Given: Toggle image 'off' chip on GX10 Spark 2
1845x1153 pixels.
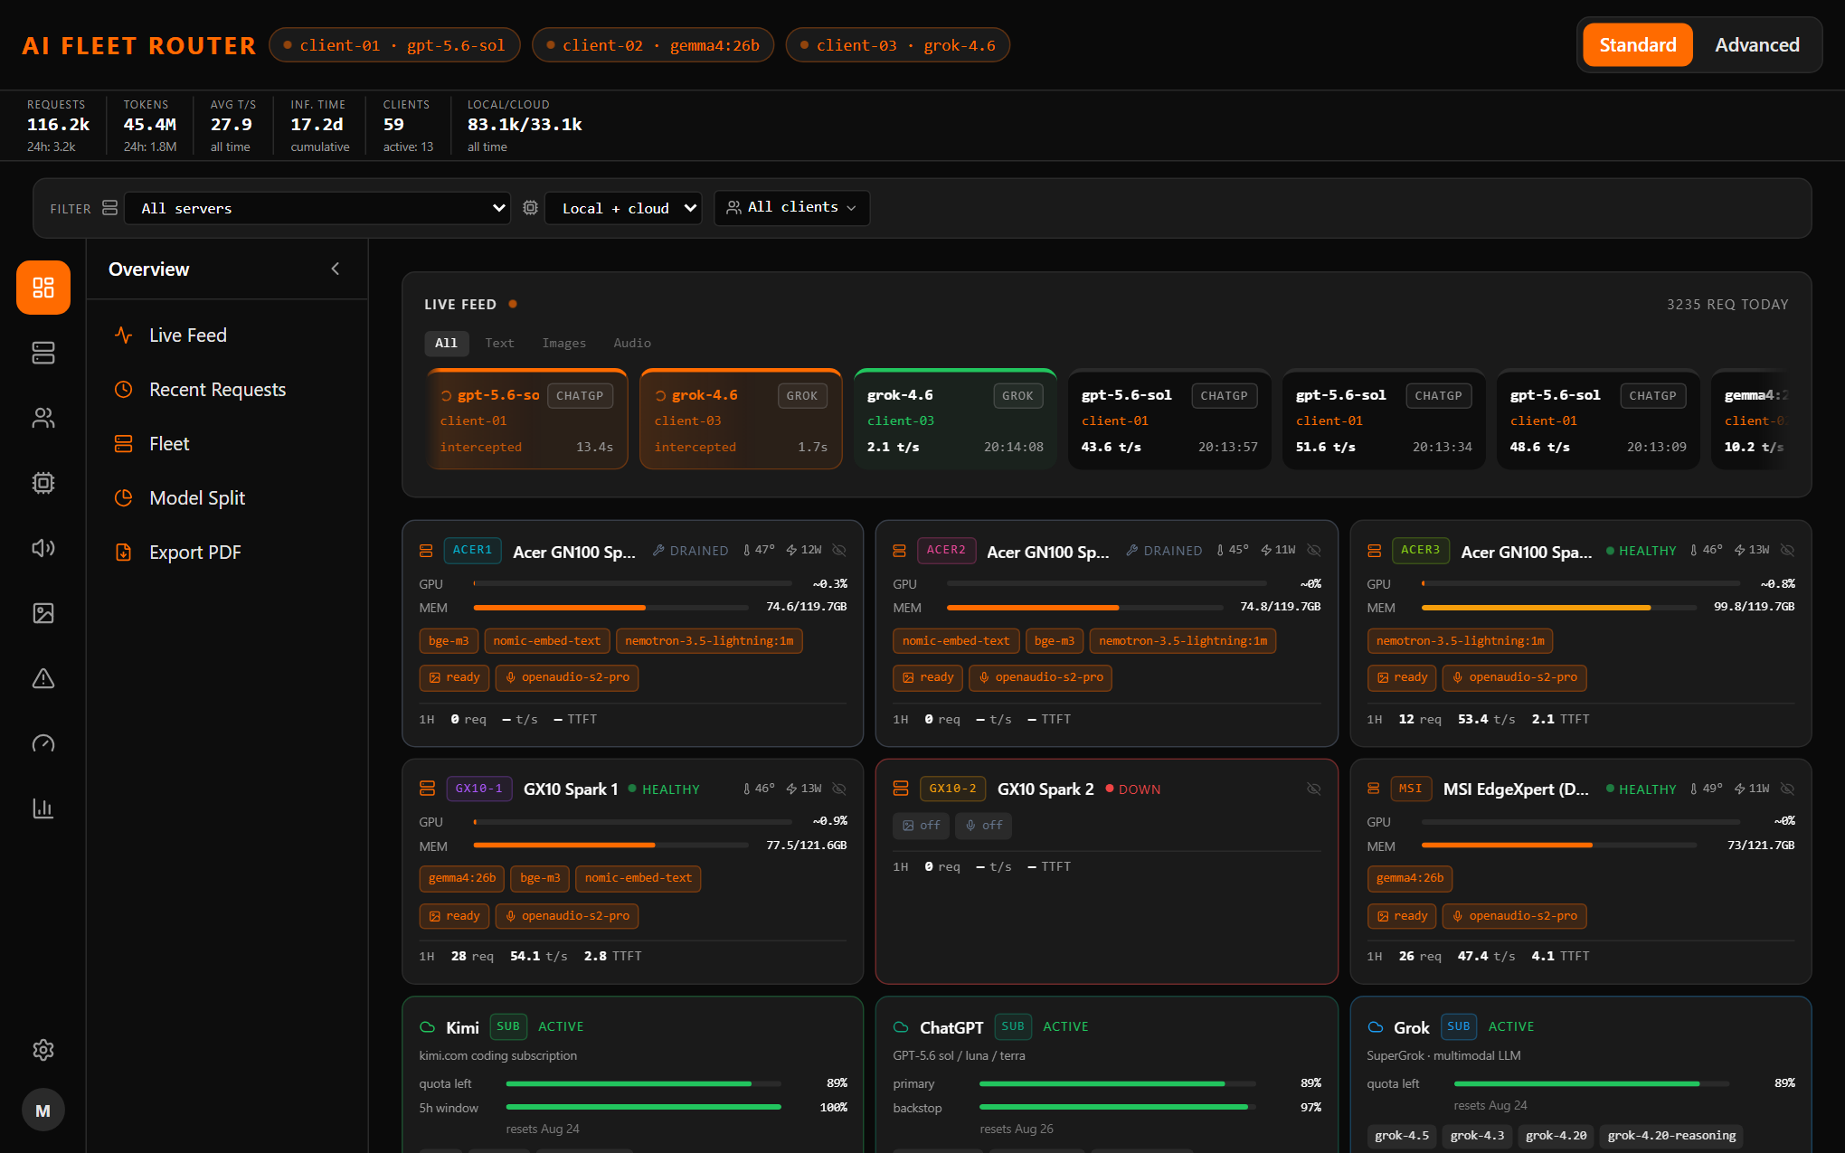Looking at the screenshot, I should tap(921, 826).
